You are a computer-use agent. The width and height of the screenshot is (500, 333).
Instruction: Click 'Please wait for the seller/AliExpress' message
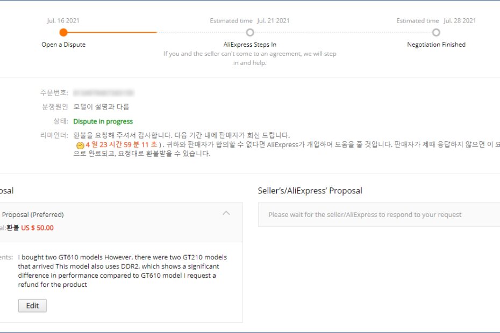pos(365,214)
